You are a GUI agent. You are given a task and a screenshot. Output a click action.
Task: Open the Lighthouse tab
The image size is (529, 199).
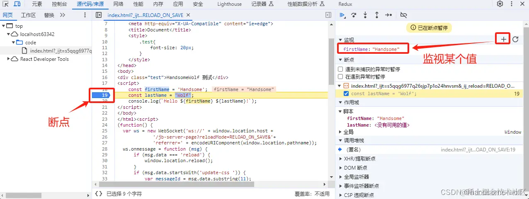click(x=229, y=4)
